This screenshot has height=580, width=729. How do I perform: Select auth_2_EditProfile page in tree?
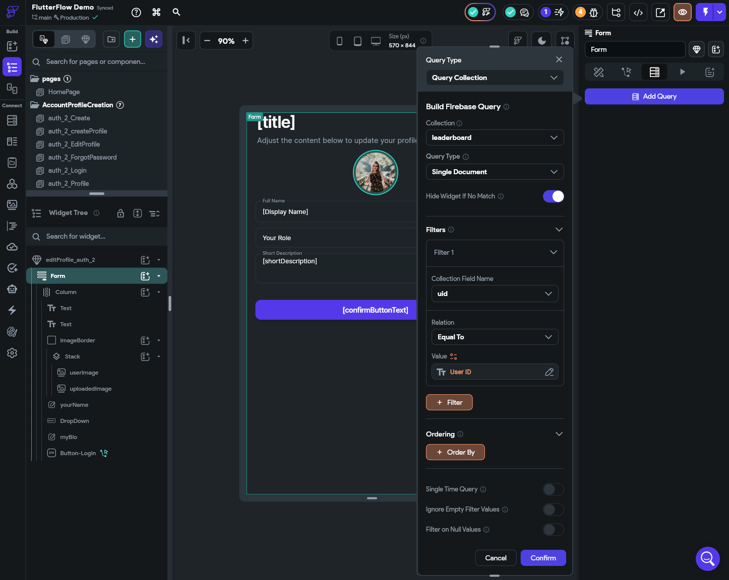74,144
